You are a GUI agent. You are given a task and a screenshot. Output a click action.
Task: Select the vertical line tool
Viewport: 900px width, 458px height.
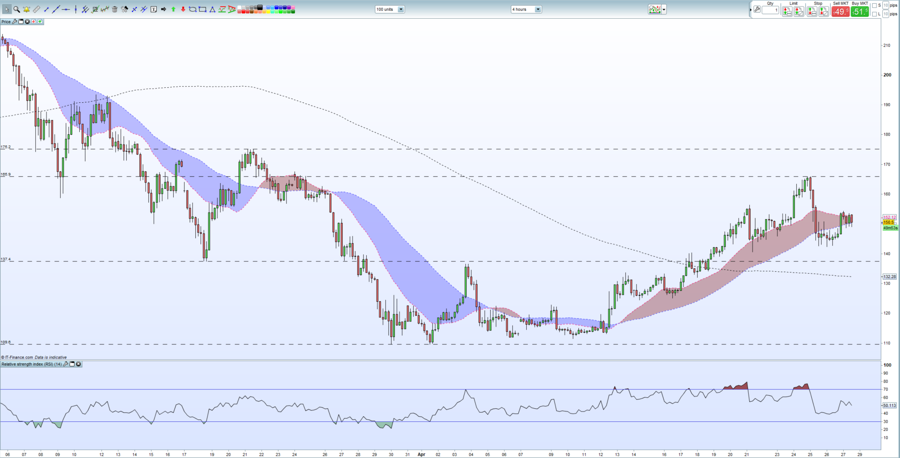click(x=76, y=9)
